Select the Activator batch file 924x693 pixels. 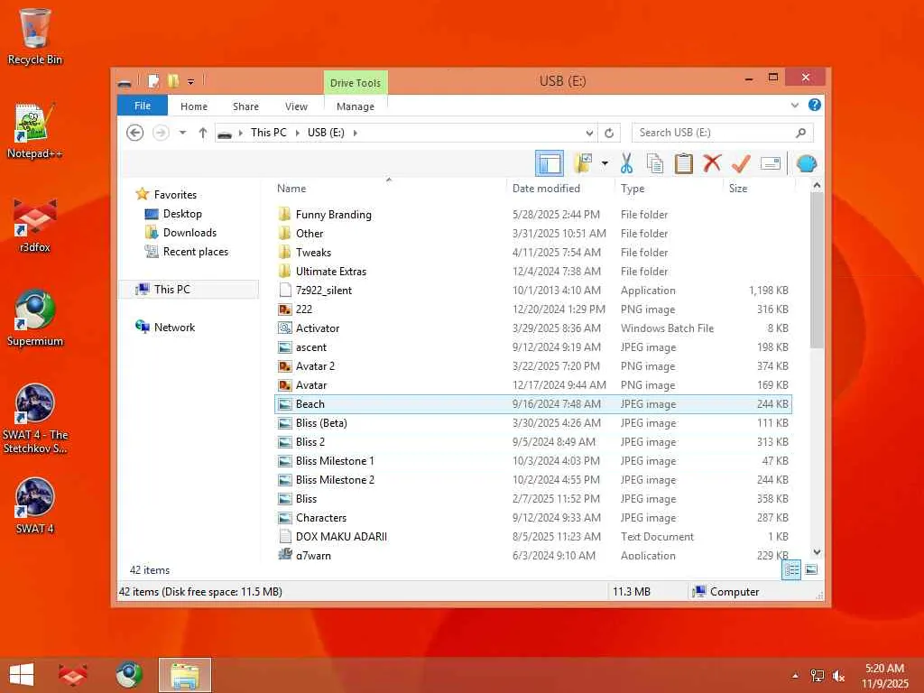(x=533, y=328)
